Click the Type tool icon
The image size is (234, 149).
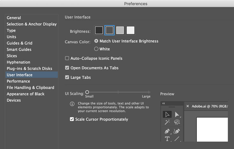[167, 139]
